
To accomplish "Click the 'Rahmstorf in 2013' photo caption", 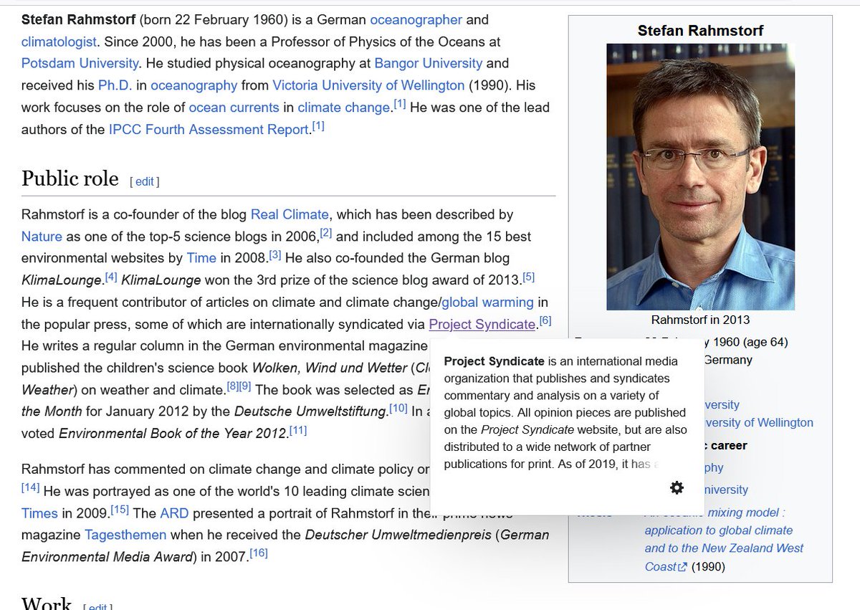I will (700, 320).
